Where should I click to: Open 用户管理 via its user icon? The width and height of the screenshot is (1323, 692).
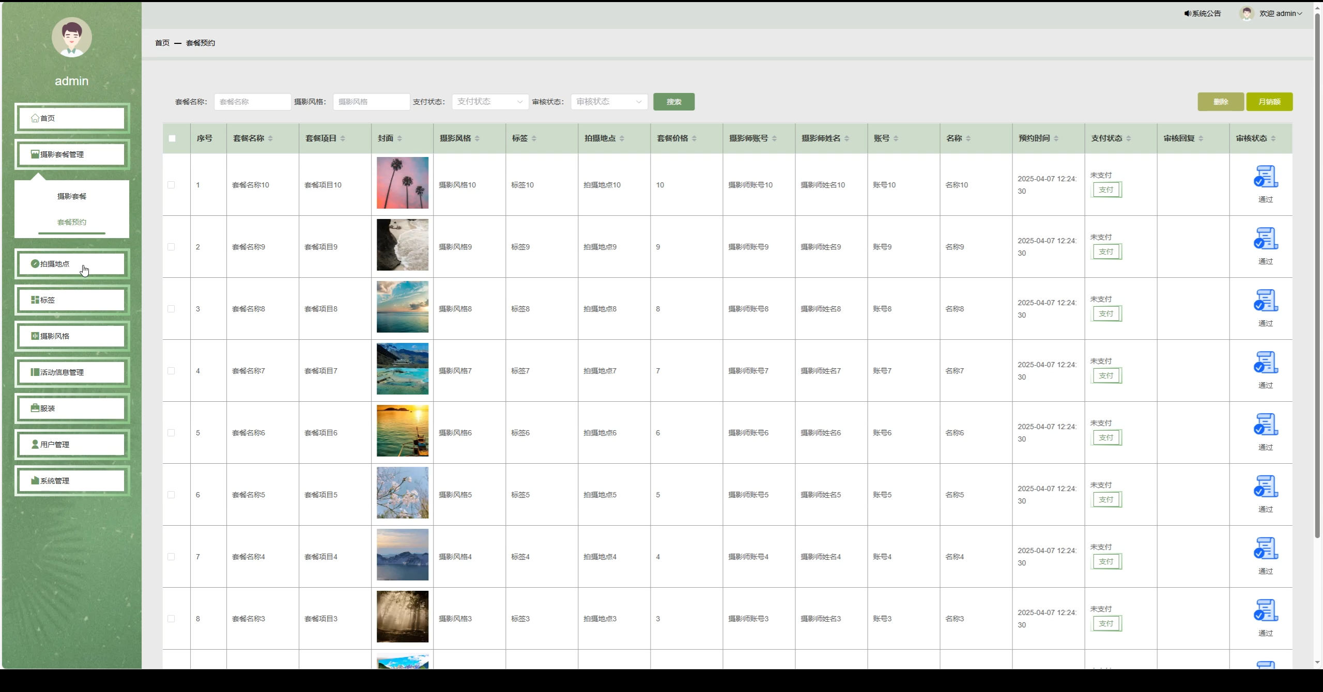[35, 444]
